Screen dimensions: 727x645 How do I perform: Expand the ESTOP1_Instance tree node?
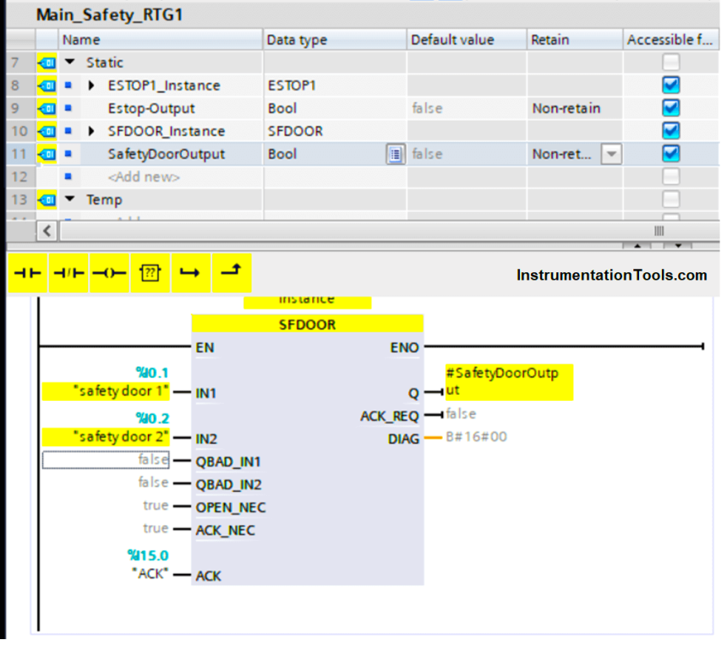(x=91, y=85)
